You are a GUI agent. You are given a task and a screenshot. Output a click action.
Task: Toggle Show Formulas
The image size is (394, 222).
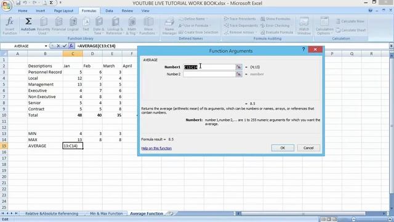pyautogui.click(x=275, y=19)
